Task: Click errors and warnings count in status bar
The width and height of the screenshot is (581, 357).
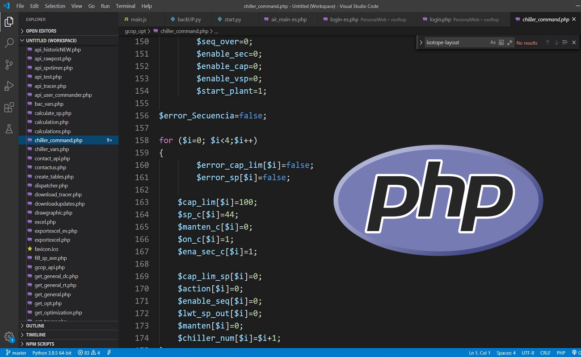Action: (x=89, y=353)
